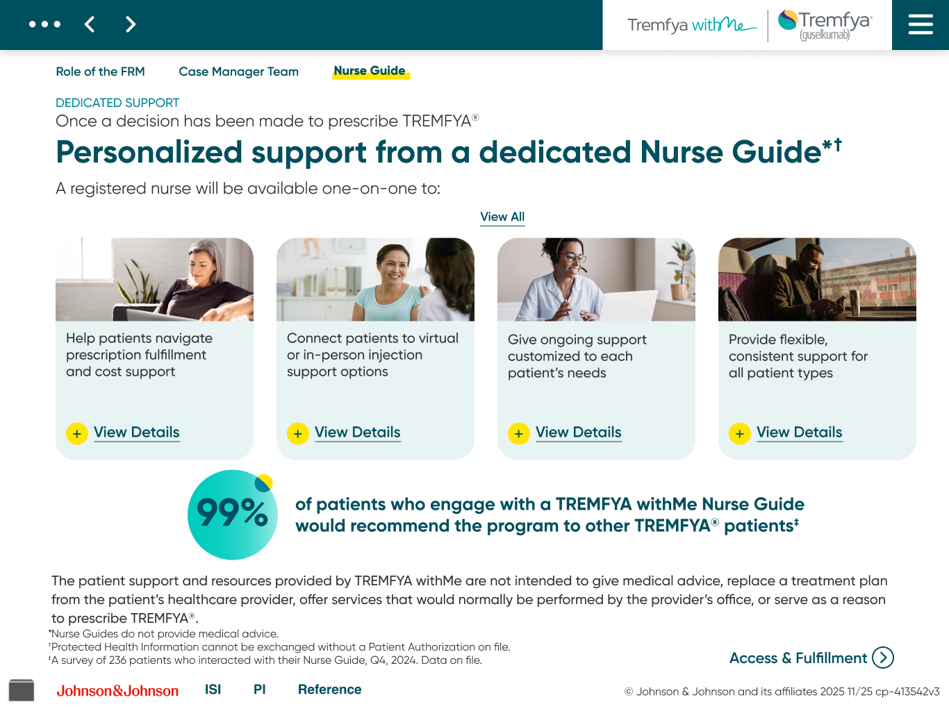This screenshot has width=949, height=711.
Task: Click plus icon for prescription fulfillment card
Action: (77, 434)
